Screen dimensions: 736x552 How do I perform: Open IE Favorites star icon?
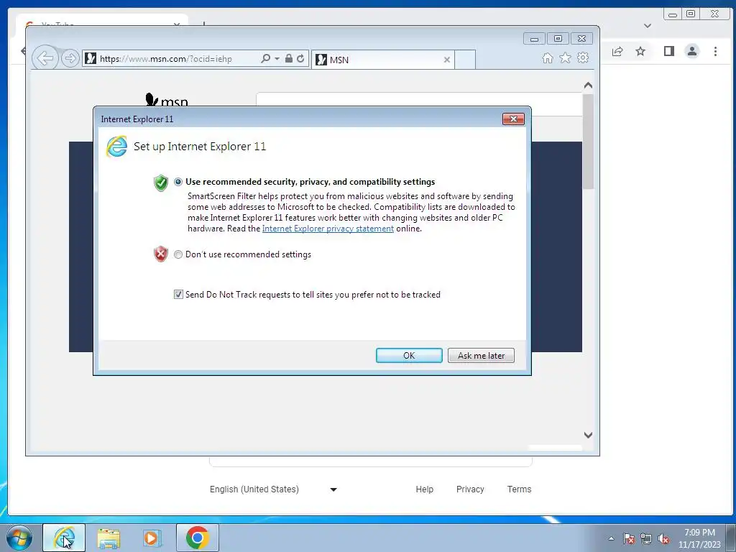(x=565, y=57)
